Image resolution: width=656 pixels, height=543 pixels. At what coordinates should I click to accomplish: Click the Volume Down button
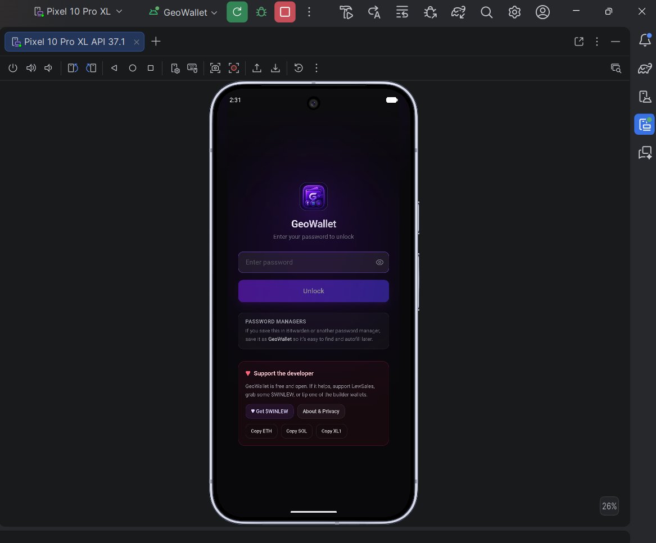(x=48, y=68)
